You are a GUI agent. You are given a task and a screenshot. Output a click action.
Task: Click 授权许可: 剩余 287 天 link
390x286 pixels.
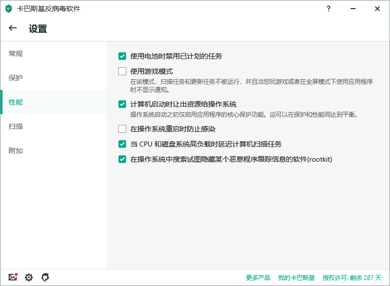point(352,277)
